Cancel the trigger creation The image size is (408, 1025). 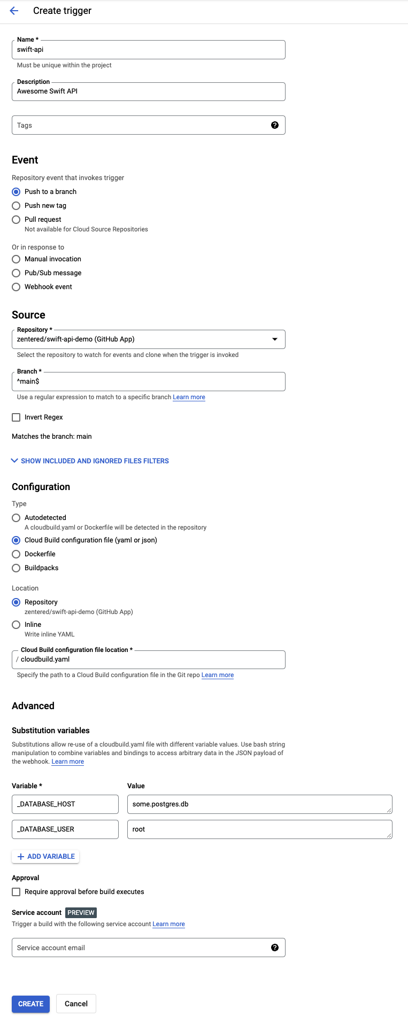(75, 1004)
